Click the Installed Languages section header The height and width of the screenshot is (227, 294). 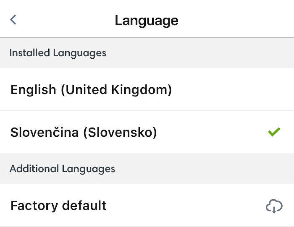(147, 53)
